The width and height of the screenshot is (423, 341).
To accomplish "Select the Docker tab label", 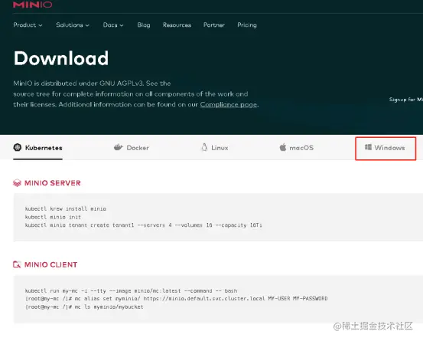I will (x=138, y=148).
